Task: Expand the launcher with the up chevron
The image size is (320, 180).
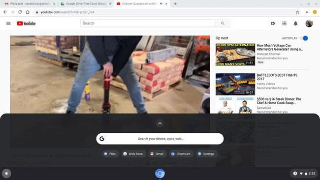Action: click(160, 123)
